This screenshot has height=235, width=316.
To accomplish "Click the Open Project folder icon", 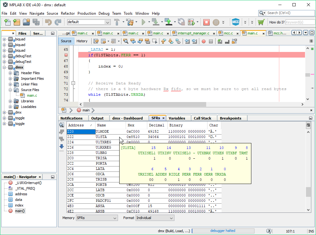I will pos(26,22).
